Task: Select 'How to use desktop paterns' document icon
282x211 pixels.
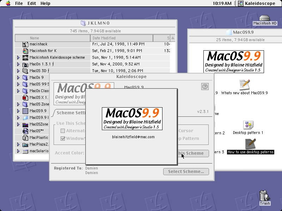Action: point(250,144)
